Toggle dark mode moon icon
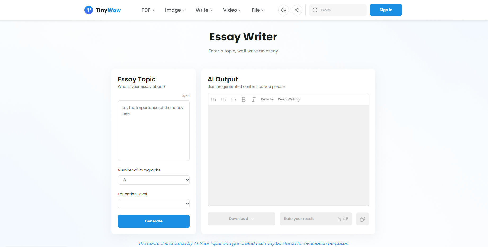 pyautogui.click(x=284, y=10)
